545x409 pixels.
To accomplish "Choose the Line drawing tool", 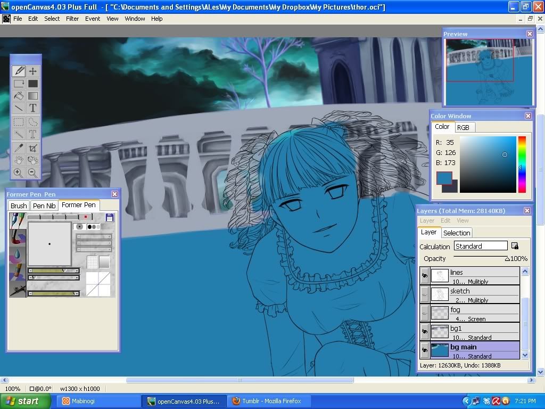I will (x=18, y=109).
